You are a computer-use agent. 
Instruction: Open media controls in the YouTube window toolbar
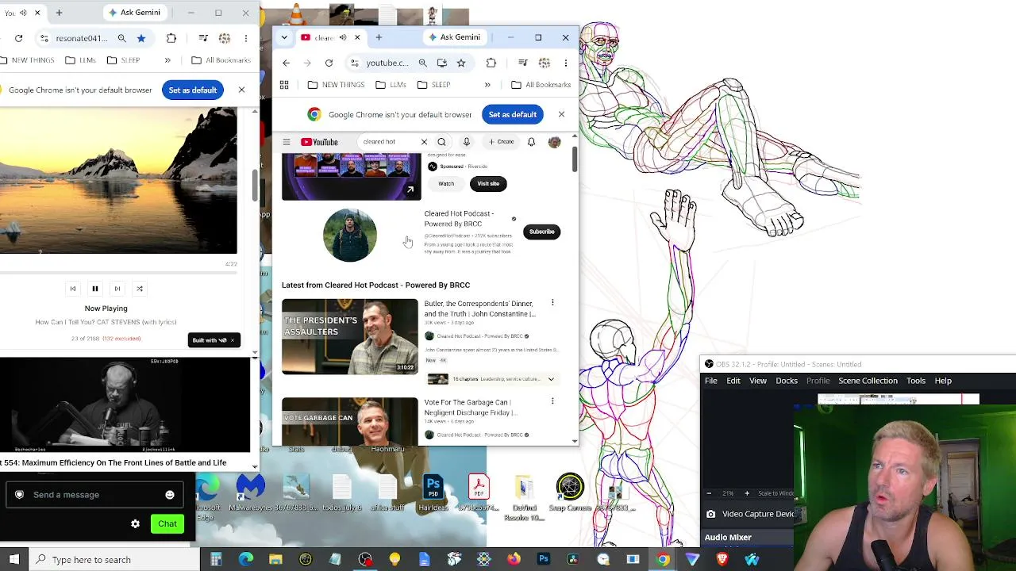coord(522,63)
